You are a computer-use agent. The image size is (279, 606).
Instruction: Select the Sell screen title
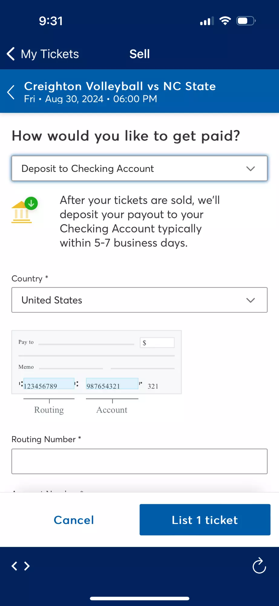tap(139, 54)
